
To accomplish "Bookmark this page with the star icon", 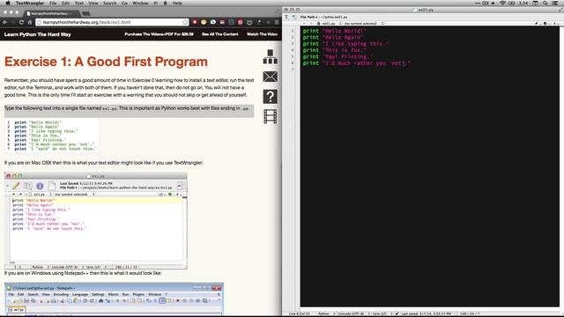I will [x=185, y=22].
